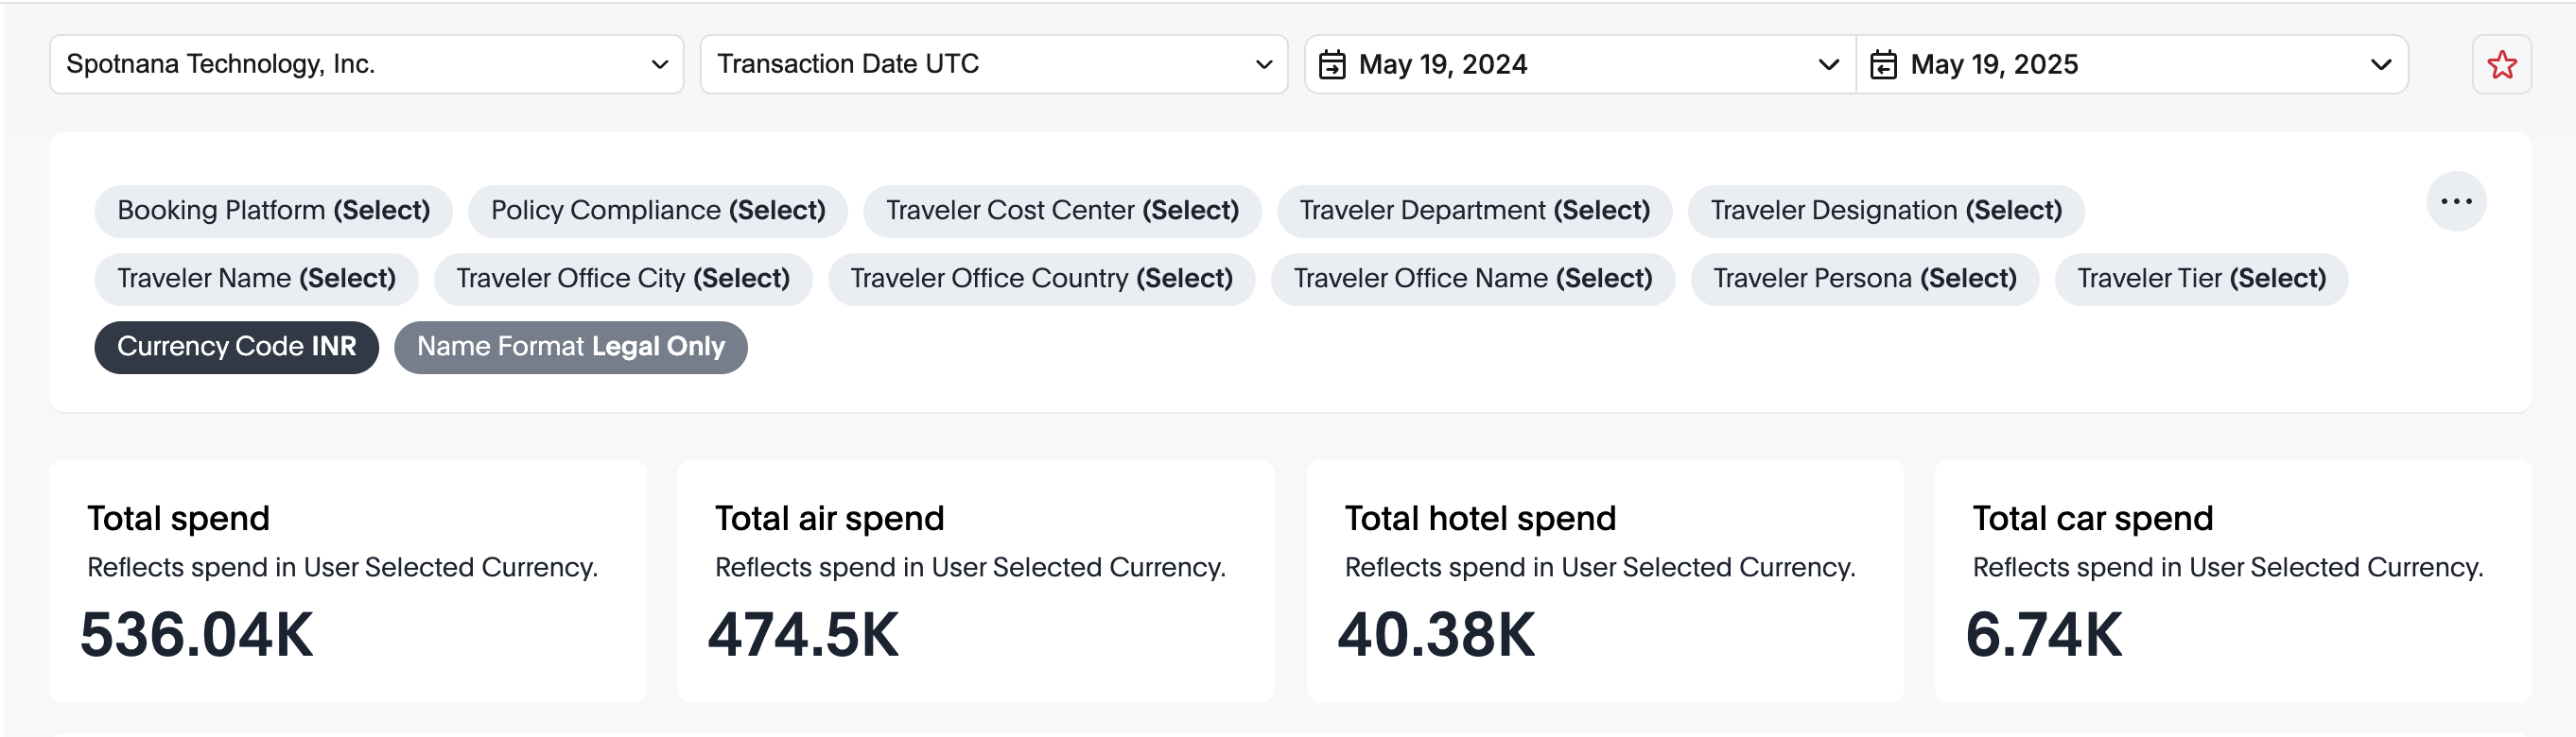Open the three-dot more options menu

click(2456, 201)
